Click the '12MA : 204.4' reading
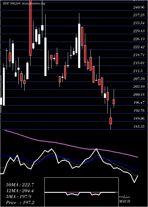The image size is (148, 207). pos(20,191)
